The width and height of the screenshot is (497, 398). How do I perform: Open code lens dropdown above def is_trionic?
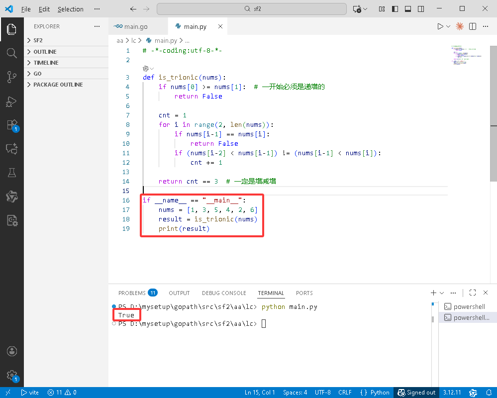148,69
